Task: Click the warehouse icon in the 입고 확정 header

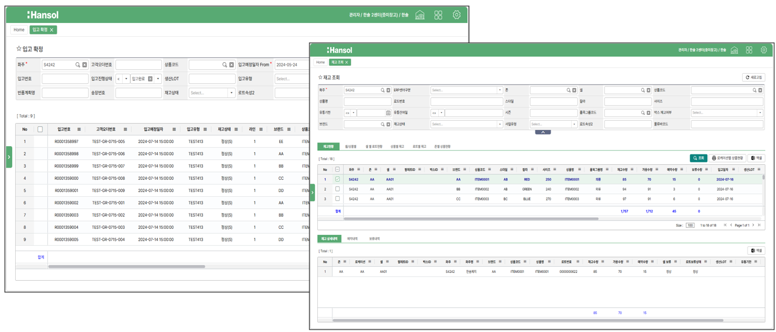Action: pos(420,14)
